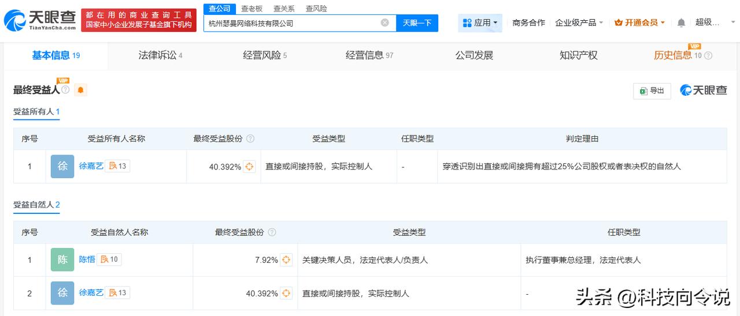Click the 穿透识别出 judgement reason text
This screenshot has width=740, height=316.
point(561,166)
